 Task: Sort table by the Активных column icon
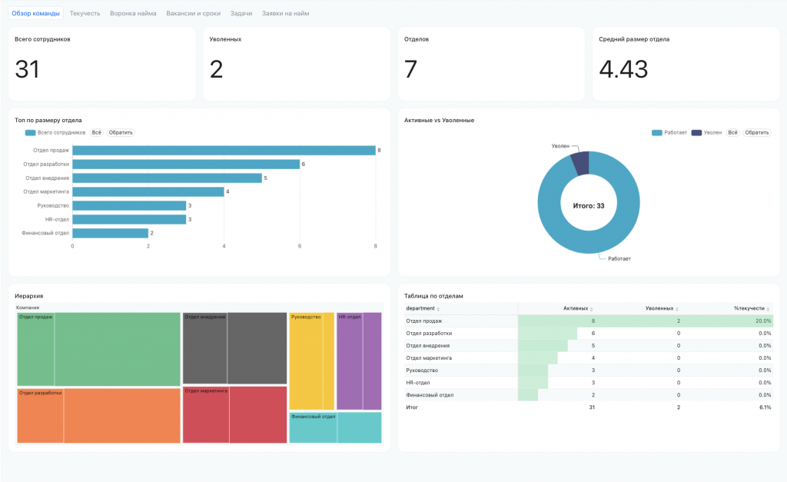591,309
